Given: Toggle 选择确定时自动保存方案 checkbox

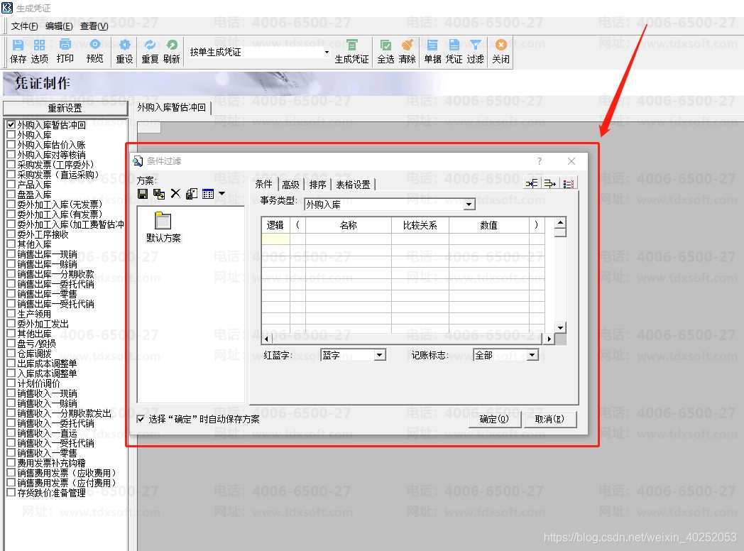Looking at the screenshot, I should point(141,419).
